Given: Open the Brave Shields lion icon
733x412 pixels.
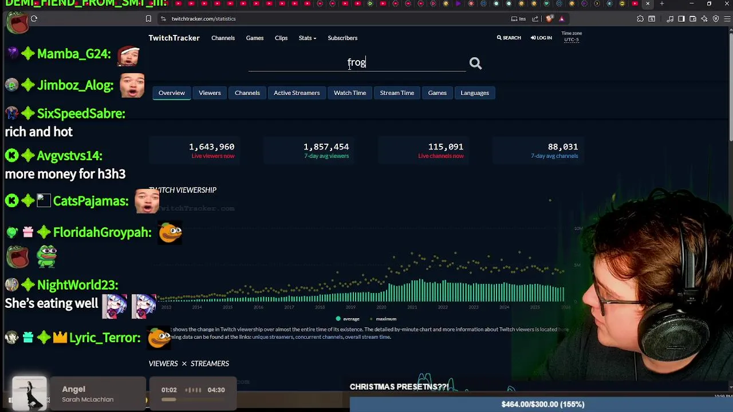Looking at the screenshot, I should [550, 19].
